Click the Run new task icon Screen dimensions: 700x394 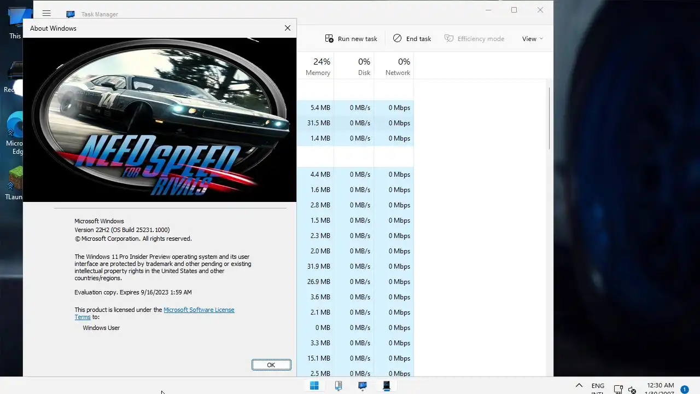pos(329,38)
